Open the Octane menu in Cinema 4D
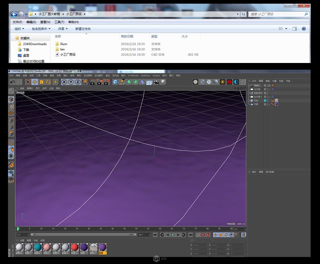This screenshot has height=264, width=320. click(156, 76)
